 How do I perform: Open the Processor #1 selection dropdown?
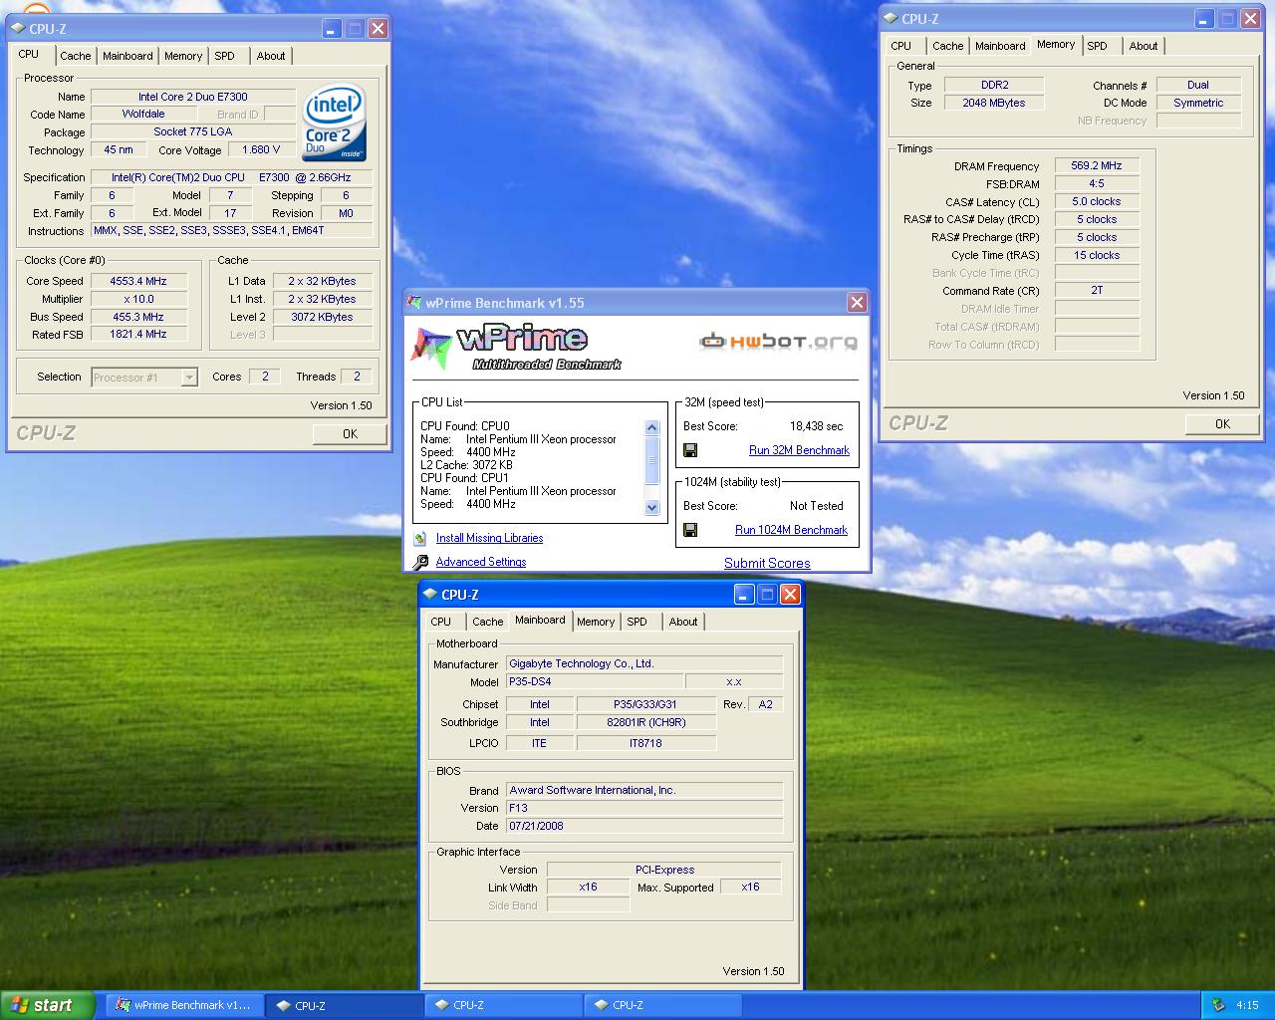pos(189,378)
